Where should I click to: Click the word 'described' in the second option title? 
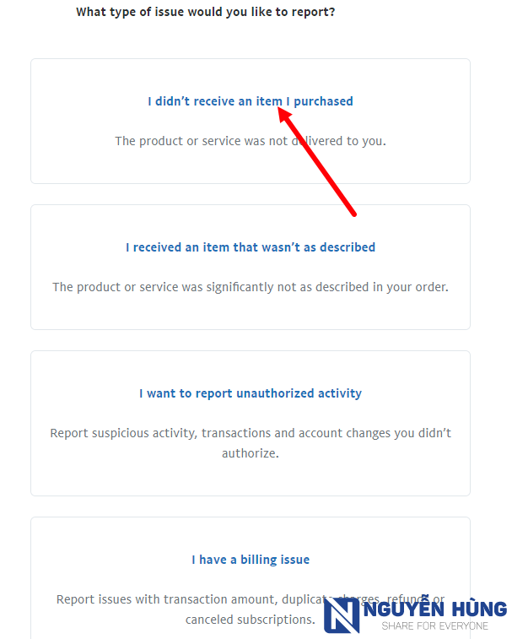(x=348, y=247)
